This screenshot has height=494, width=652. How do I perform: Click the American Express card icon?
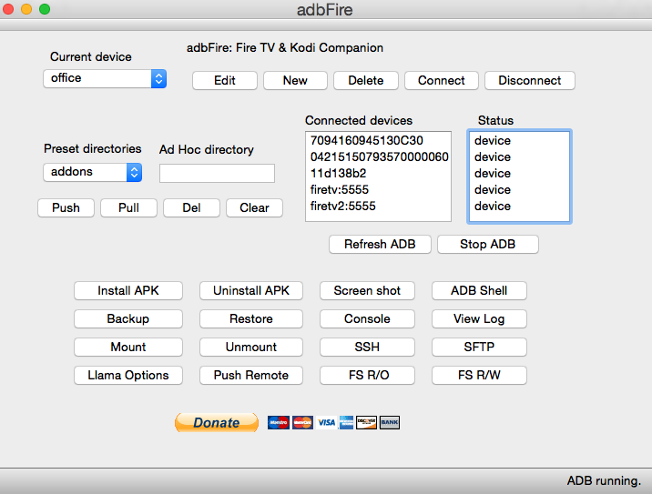(x=346, y=422)
